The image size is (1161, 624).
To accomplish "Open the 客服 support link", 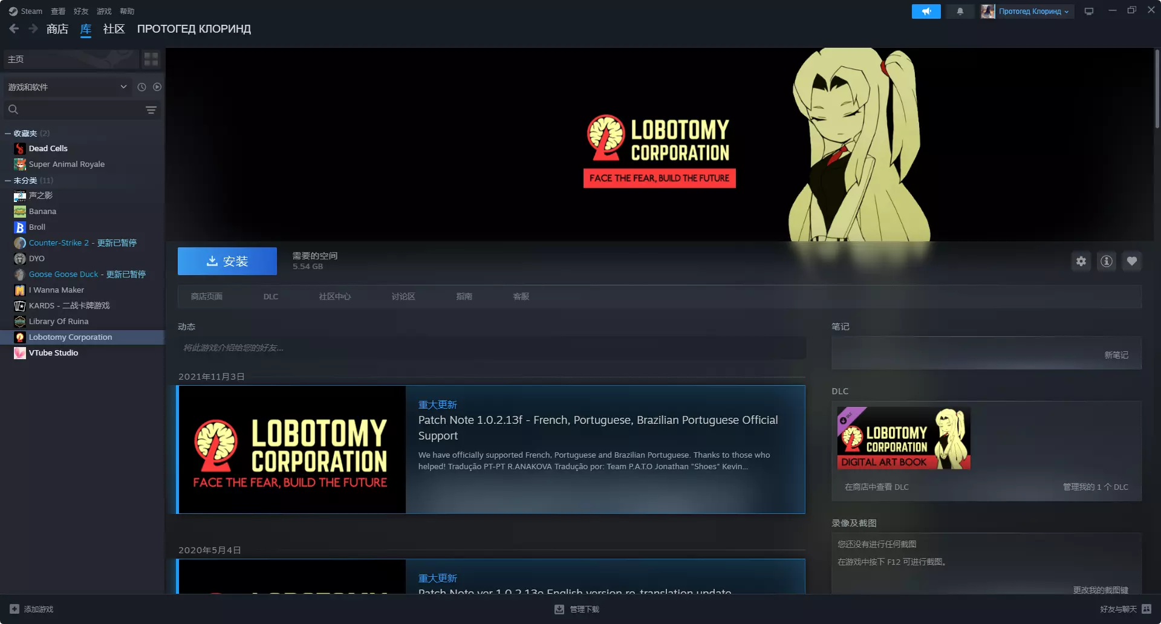I will (x=521, y=296).
